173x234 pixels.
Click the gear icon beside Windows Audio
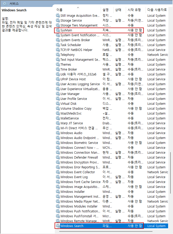(58, 133)
